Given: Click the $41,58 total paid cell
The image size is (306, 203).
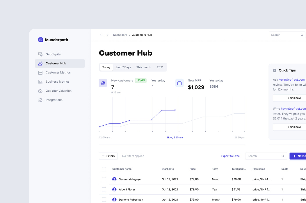Looking at the screenshot, I should click(236, 189).
